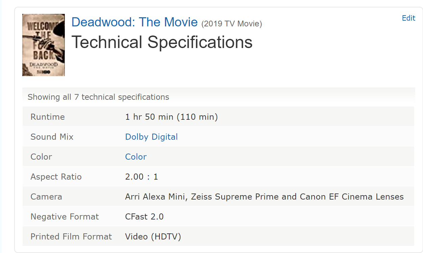This screenshot has width=423, height=253.
Task: Click the 2.00 : 1 aspect ratio value
Action: 142,177
